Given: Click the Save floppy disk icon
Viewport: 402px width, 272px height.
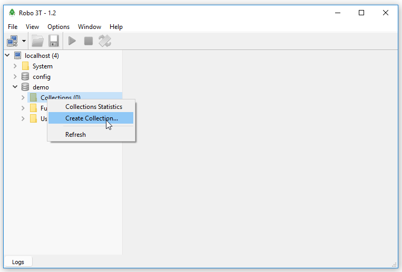Looking at the screenshot, I should coord(54,41).
